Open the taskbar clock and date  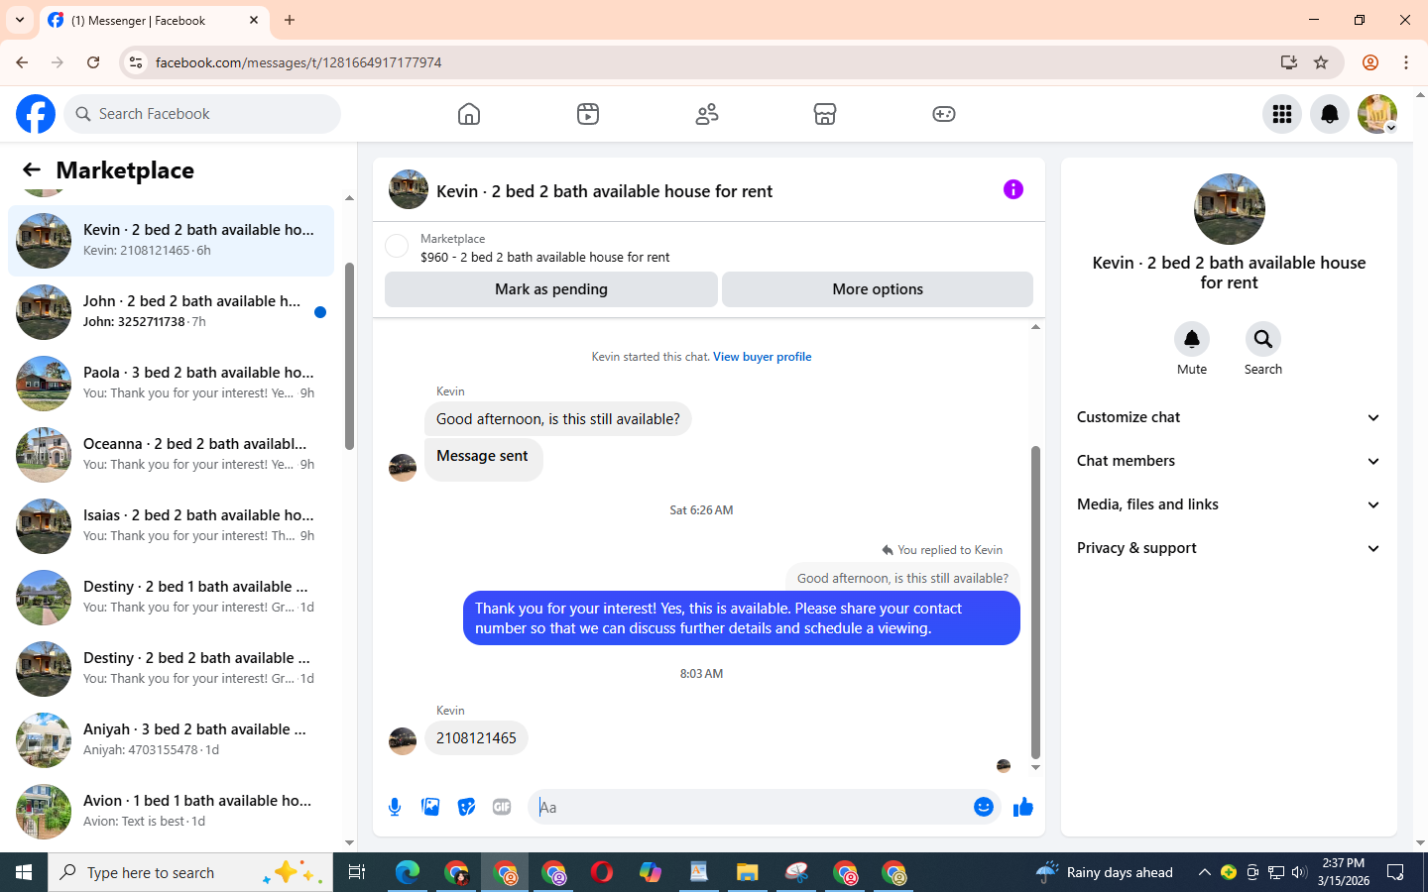[x=1344, y=872]
